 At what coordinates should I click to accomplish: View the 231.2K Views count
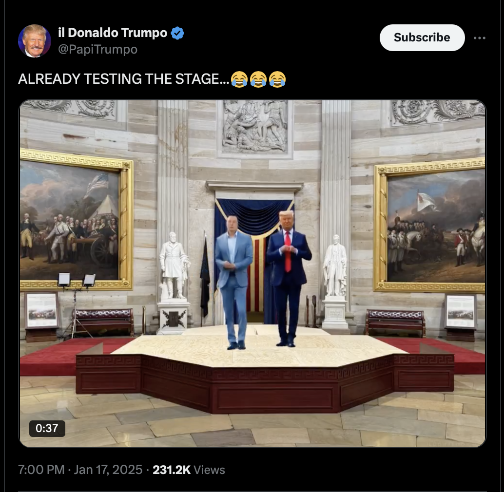189,470
